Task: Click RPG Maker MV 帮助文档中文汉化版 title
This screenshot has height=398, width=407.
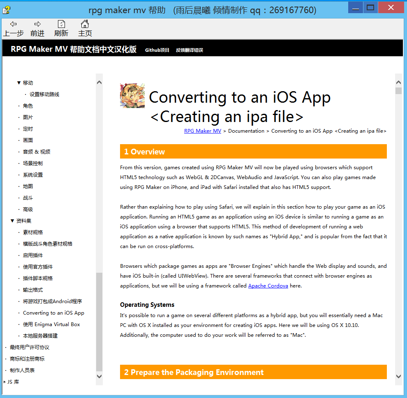Action: [x=74, y=49]
